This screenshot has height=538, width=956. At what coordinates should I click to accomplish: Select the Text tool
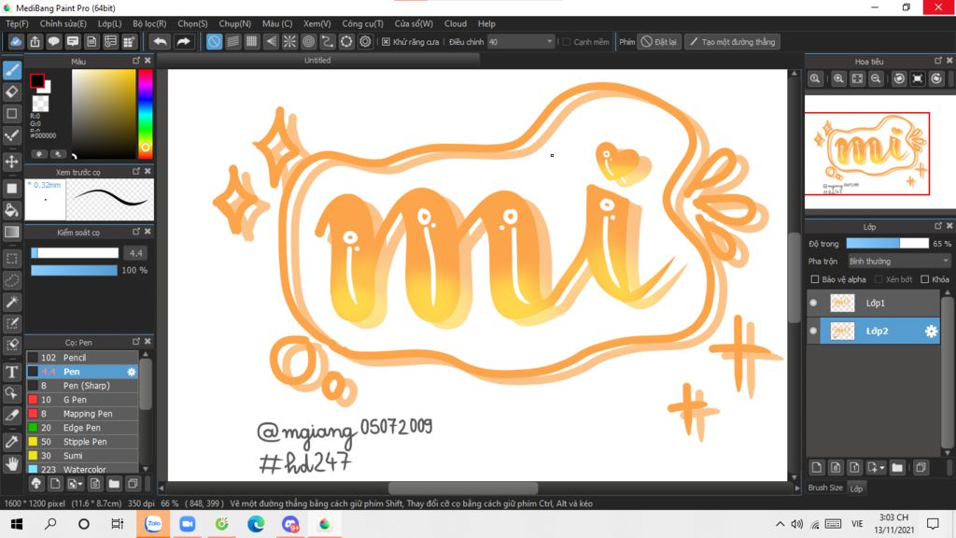coord(11,372)
